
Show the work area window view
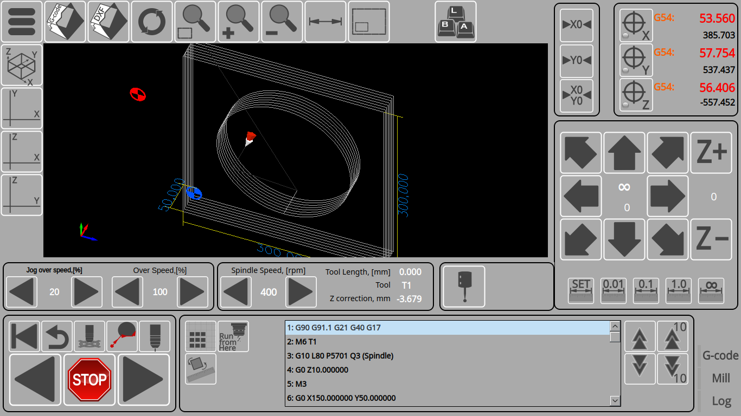[369, 22]
